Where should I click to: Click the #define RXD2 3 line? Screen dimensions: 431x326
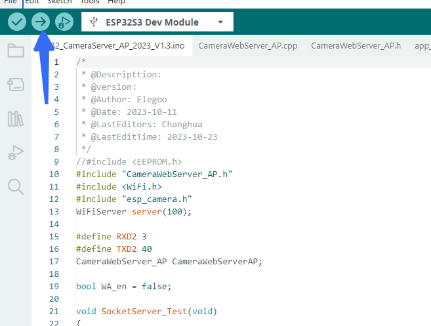[x=112, y=236]
